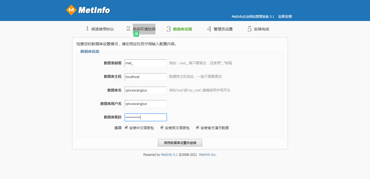Select step 3 数据库设置
The height and width of the screenshot is (179, 370).
pyautogui.click(x=179, y=29)
